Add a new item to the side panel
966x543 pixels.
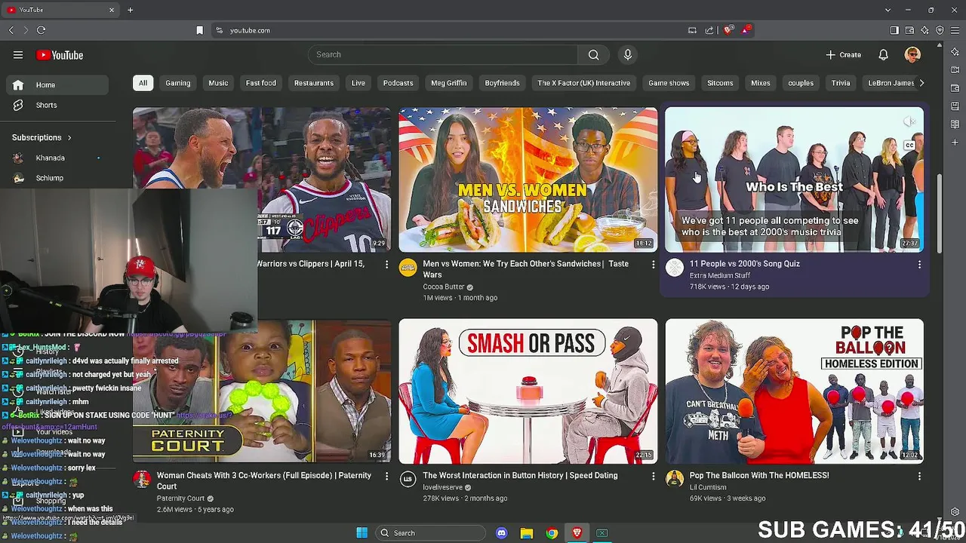(x=955, y=143)
